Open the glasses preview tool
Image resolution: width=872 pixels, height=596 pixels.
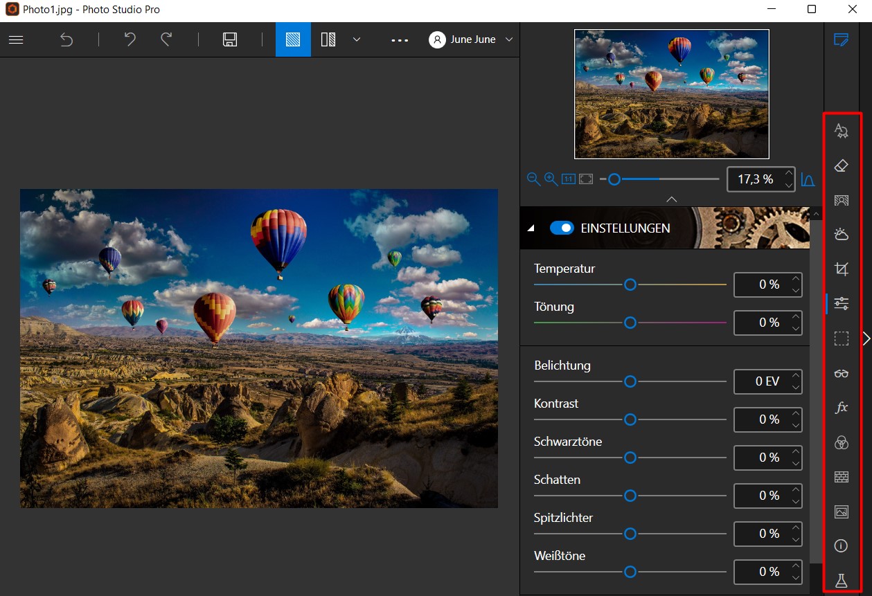[842, 373]
